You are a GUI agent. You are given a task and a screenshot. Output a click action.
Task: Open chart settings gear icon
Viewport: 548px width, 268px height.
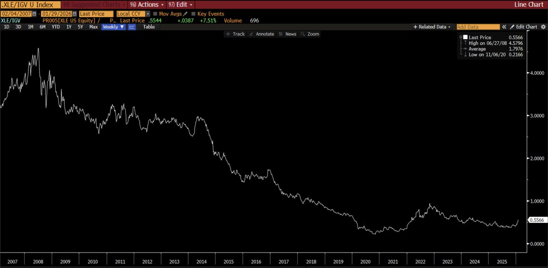pos(543,27)
